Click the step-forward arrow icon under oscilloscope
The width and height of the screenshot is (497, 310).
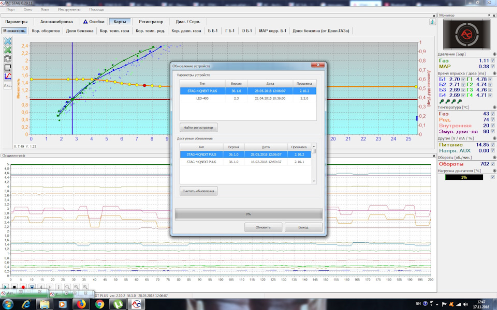(50, 287)
